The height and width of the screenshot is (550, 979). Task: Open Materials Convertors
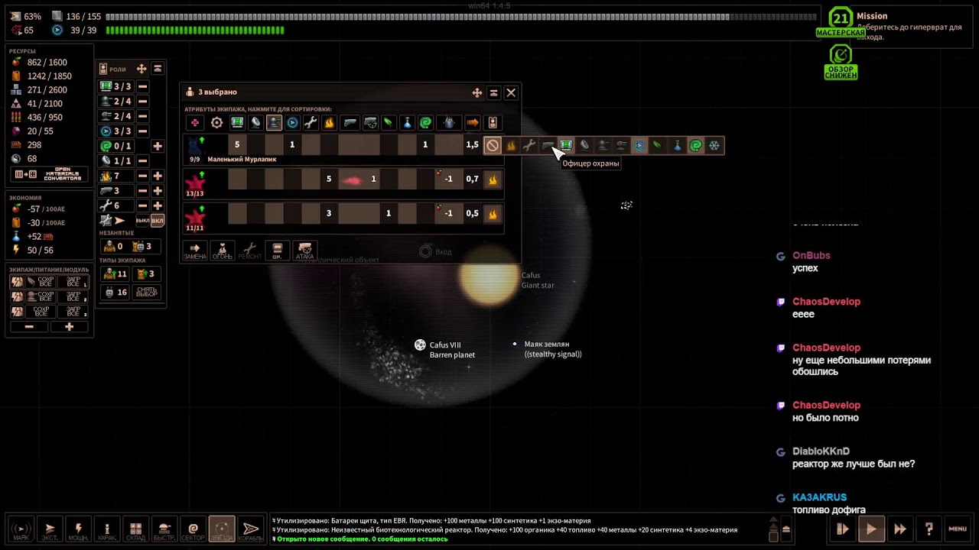point(47,175)
